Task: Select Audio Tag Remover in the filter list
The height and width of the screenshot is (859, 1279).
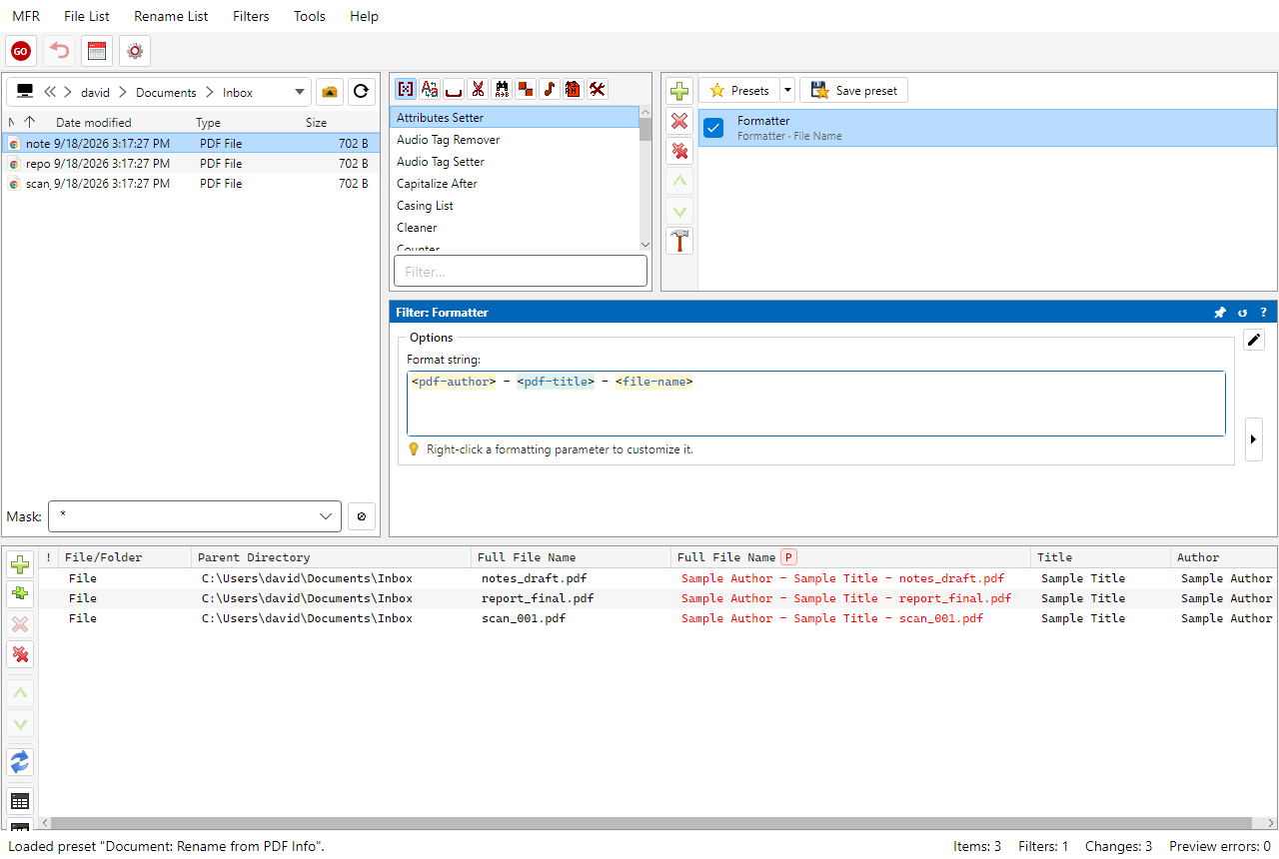Action: (514, 140)
